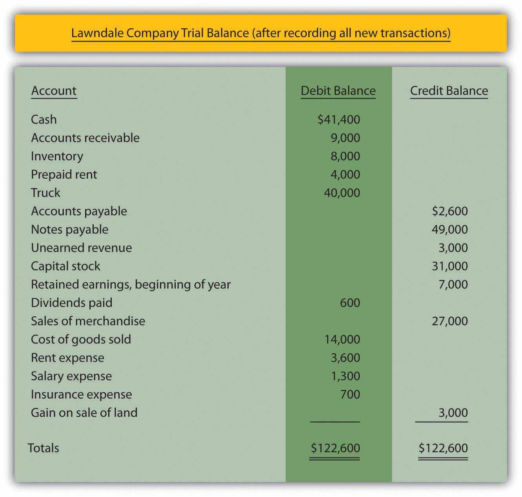Image resolution: width=522 pixels, height=497 pixels.
Task: Click the $41,400 cash debit amount
Action: coord(338,119)
